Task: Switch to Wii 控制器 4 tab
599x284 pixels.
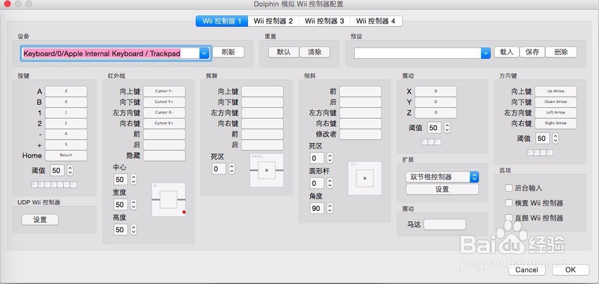Action: pos(376,21)
